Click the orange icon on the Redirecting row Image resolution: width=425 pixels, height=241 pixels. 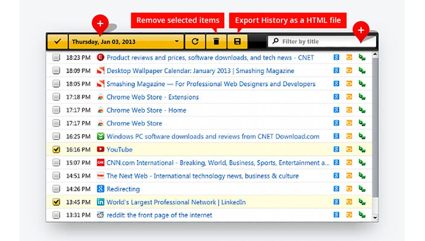349,188
